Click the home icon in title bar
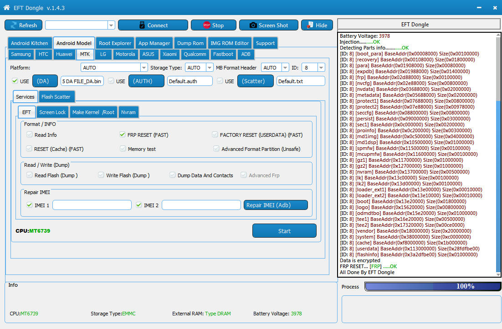This screenshot has width=502, height=329. click(x=6, y=7)
